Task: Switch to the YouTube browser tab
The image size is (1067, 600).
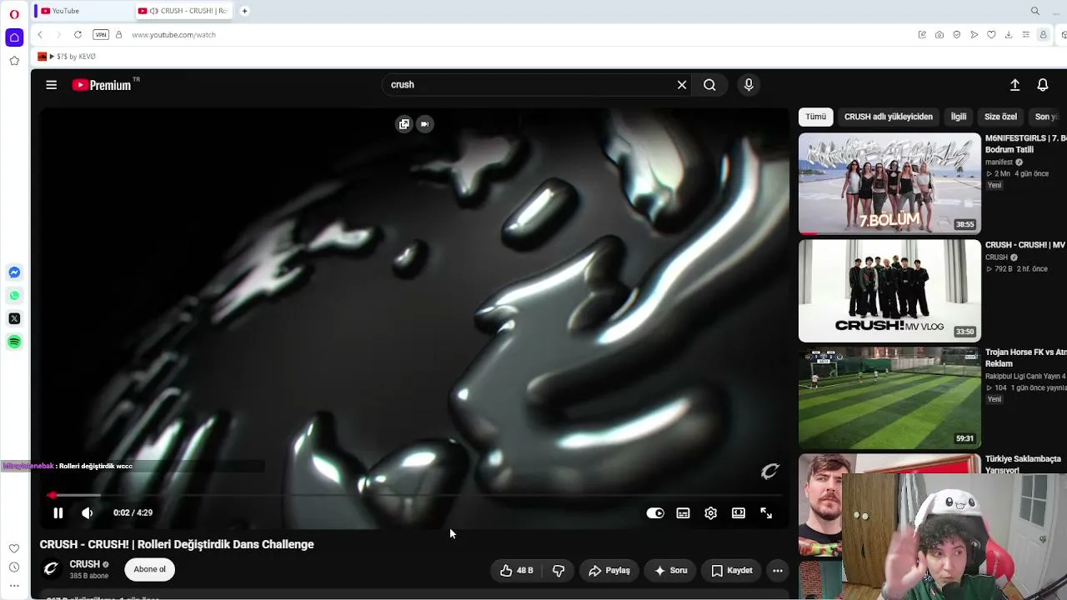Action: (83, 11)
